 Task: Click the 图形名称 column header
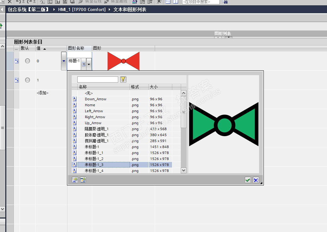(79, 48)
